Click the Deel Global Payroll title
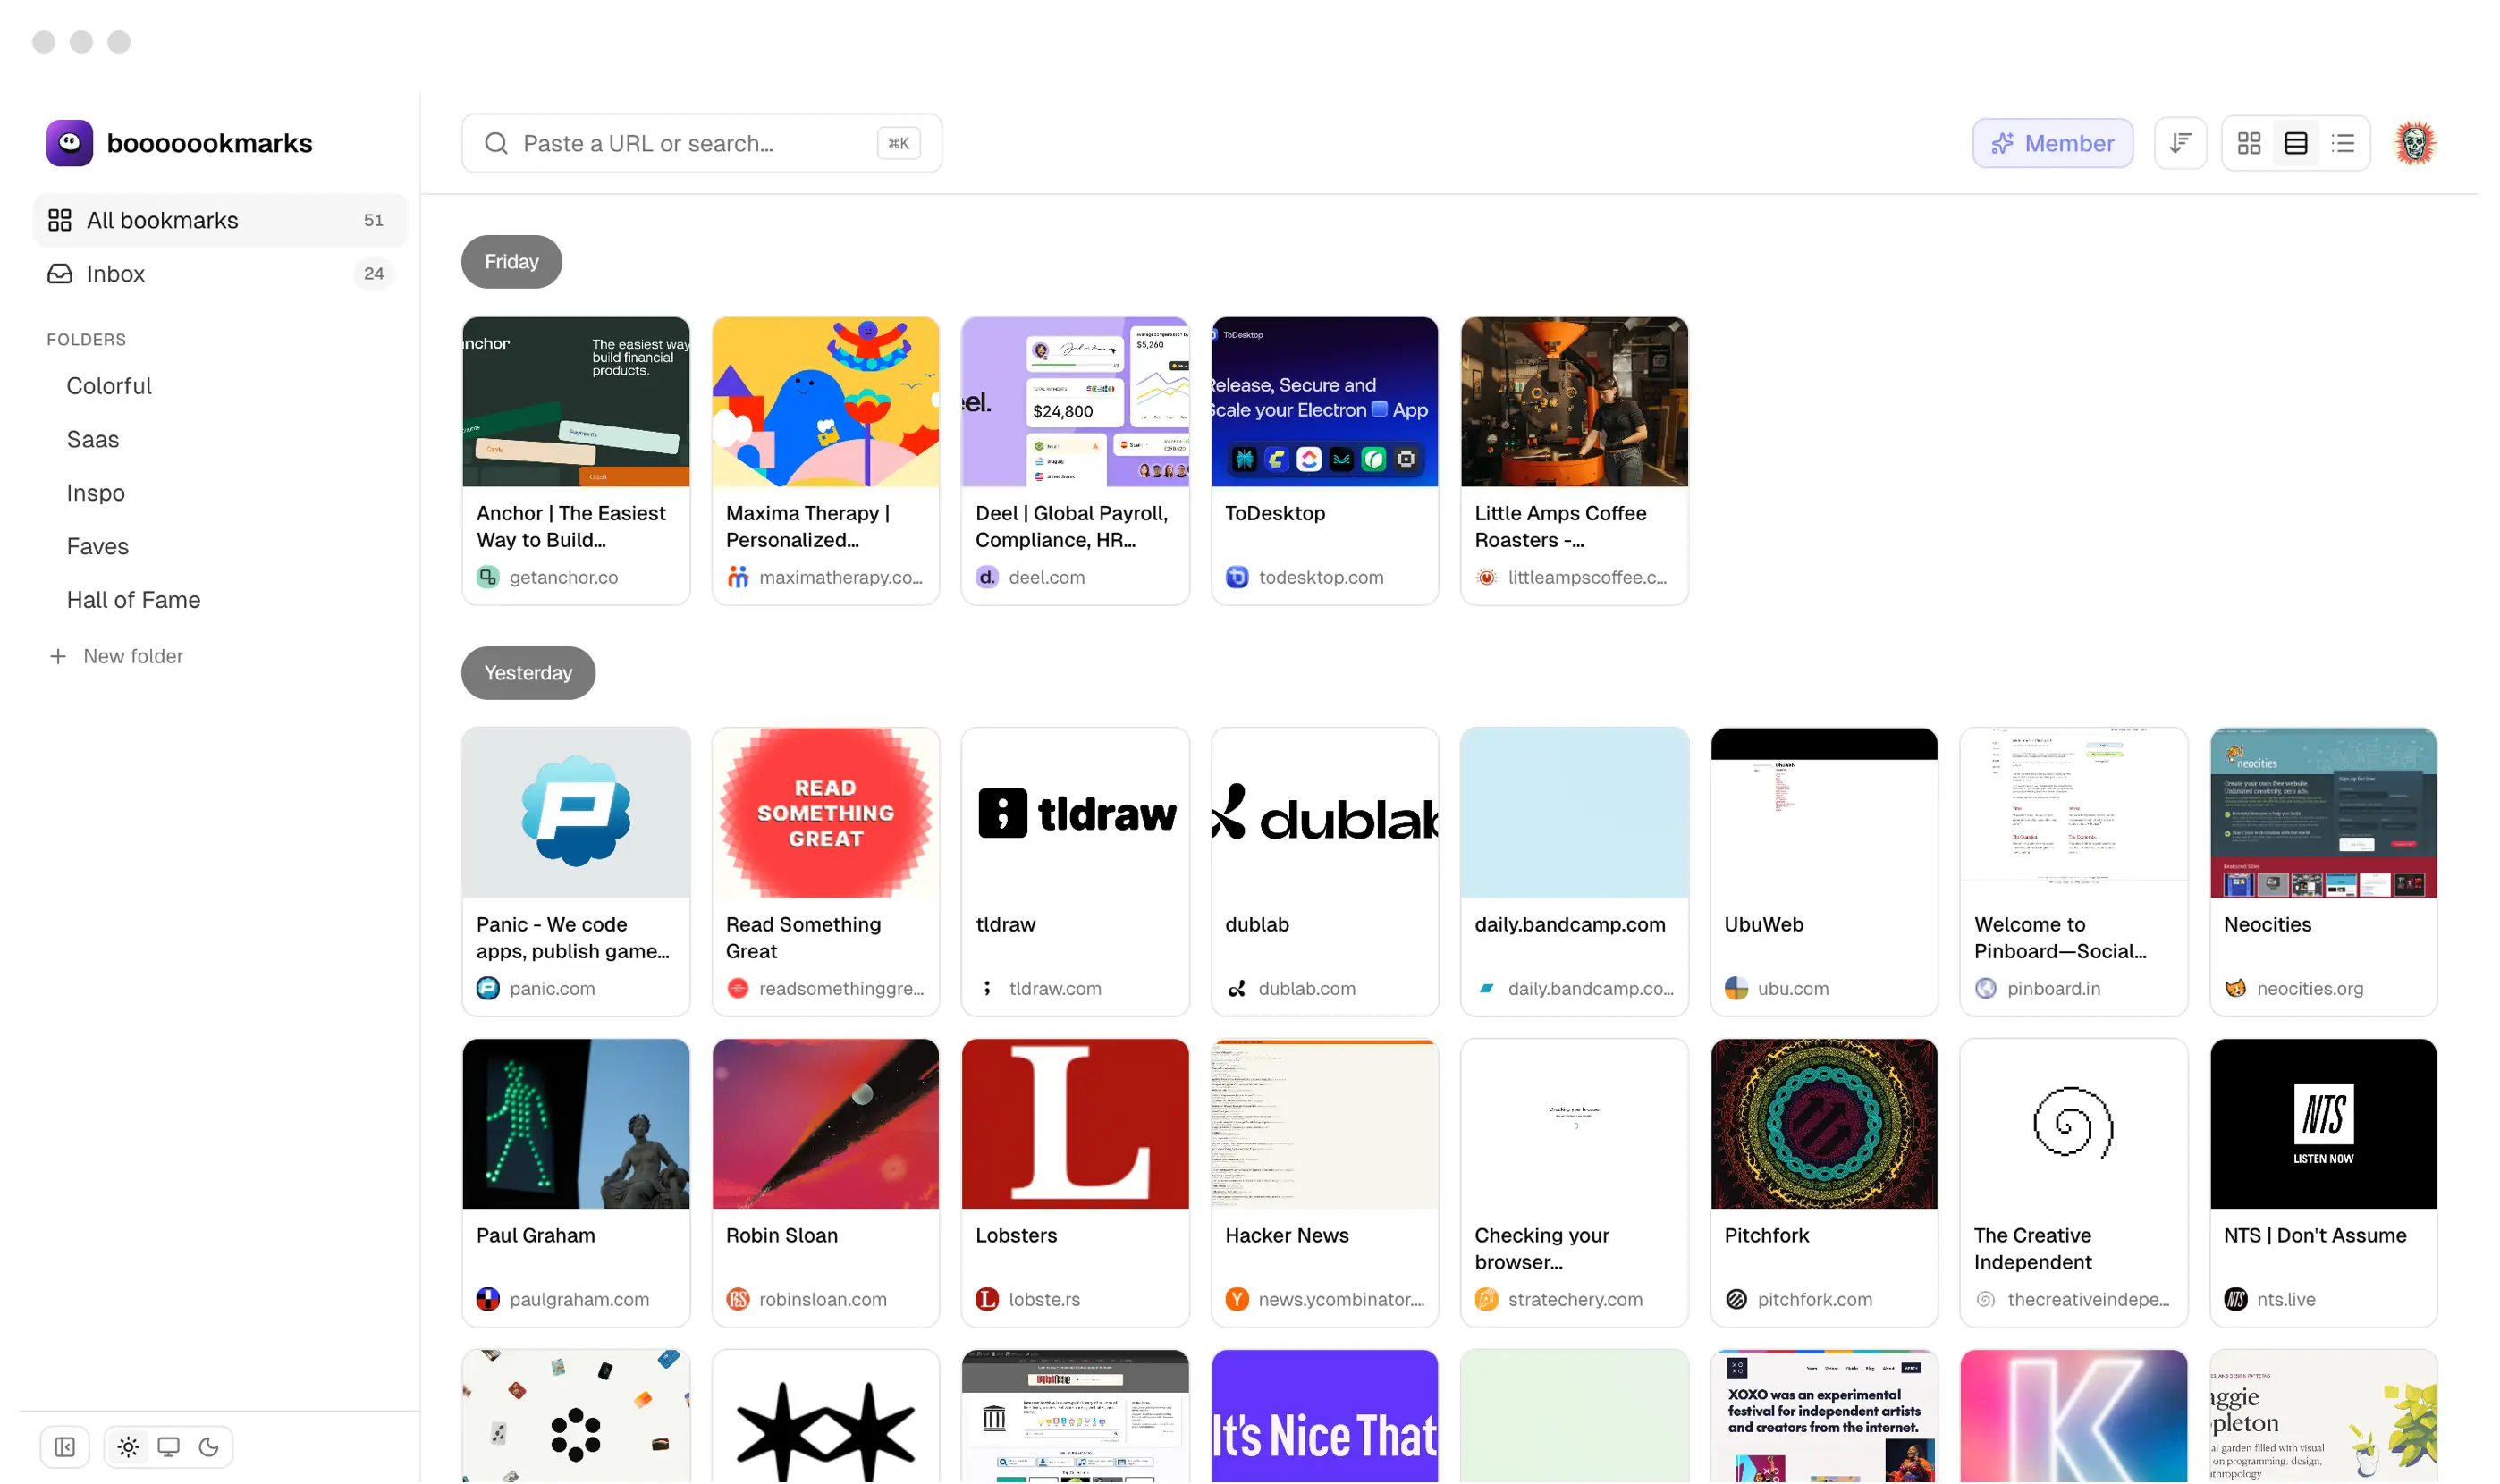Image resolution: width=2500 pixels, height=1484 pixels. 1072,526
